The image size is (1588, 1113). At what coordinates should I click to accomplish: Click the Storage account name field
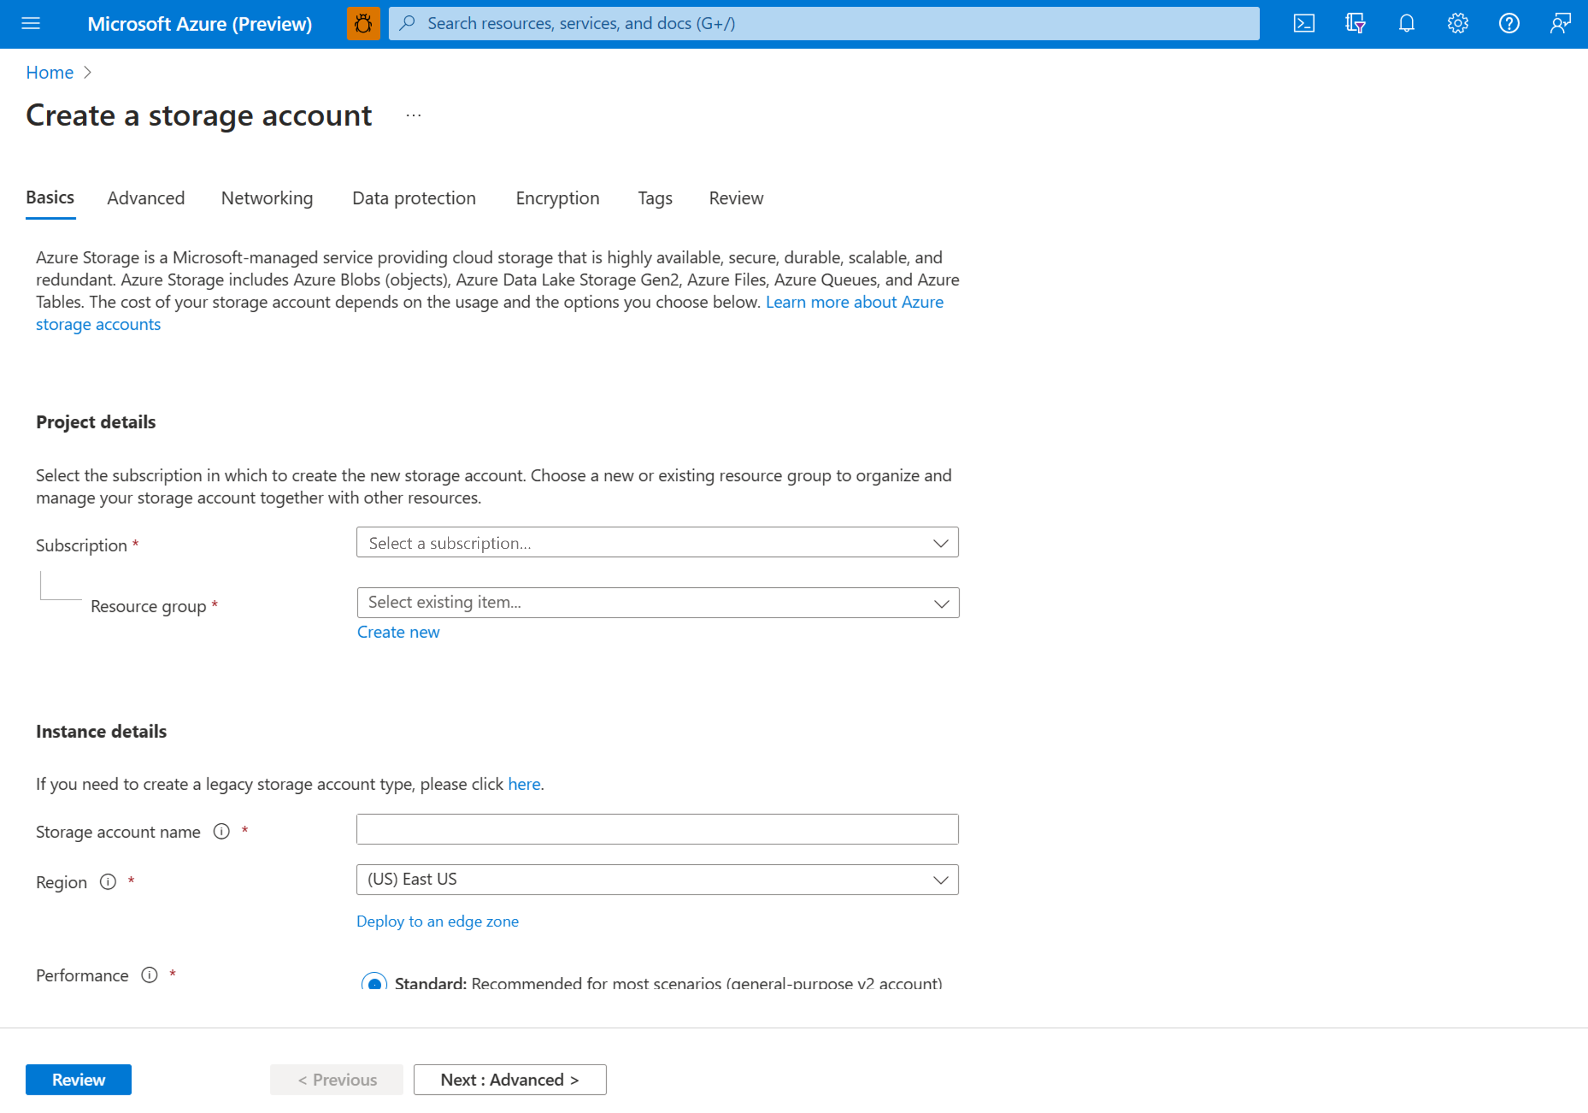tap(657, 829)
